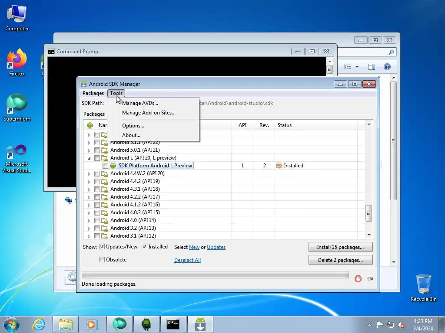Open the Firefox desktop shortcut
This screenshot has width=445, height=333.
(x=17, y=62)
